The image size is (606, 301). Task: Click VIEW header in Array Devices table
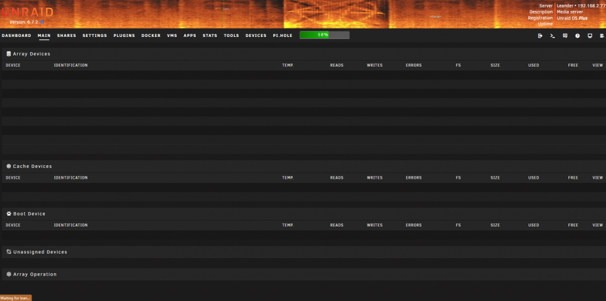(x=598, y=65)
